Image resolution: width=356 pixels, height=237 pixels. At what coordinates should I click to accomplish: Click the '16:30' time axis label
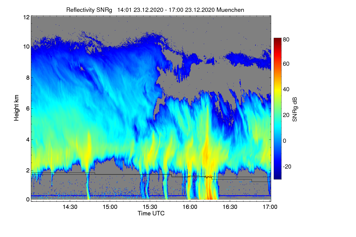(230, 207)
